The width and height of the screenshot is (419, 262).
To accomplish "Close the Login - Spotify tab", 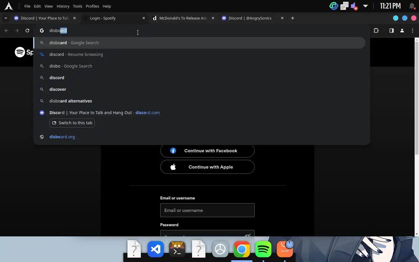I will 144,18.
